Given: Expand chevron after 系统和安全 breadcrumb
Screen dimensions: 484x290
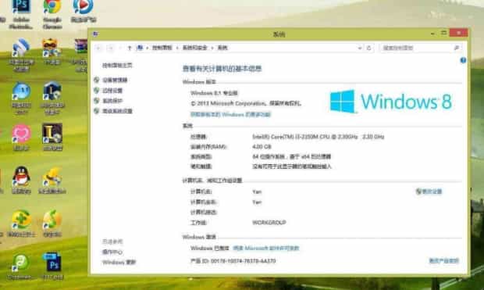Looking at the screenshot, I should coord(212,48).
